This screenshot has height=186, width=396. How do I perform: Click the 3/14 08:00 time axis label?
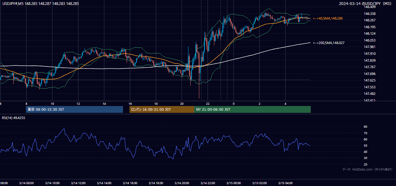[26, 183]
